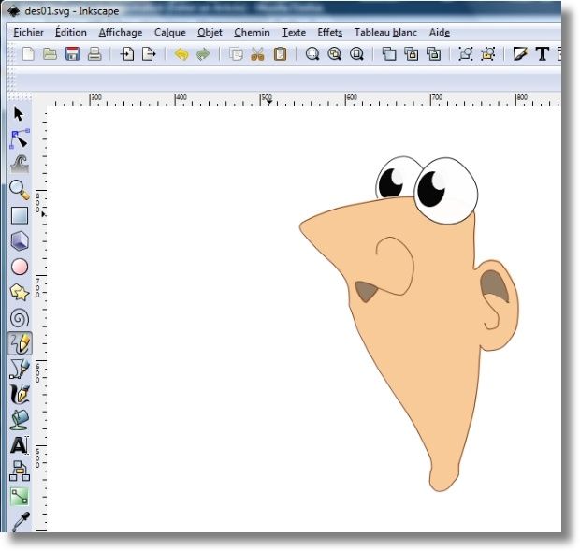Click the zoom to drawing icon
This screenshot has height=551, width=580.
(334, 54)
